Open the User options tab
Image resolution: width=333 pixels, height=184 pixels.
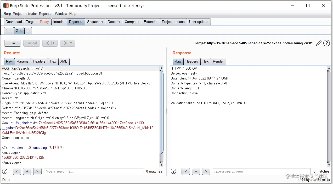[x=199, y=22]
